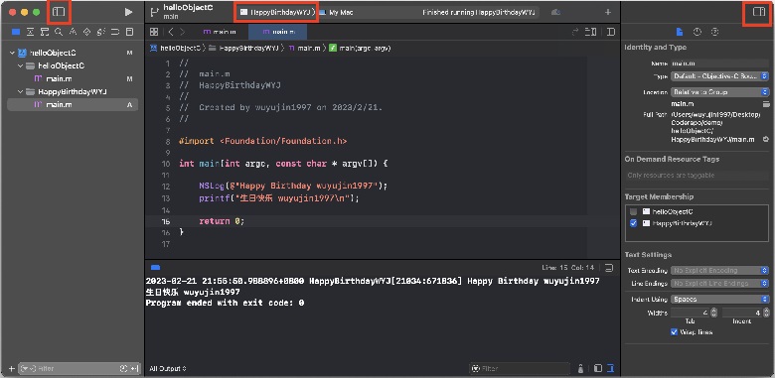Open the Test navigator diamond icon

tap(87, 32)
